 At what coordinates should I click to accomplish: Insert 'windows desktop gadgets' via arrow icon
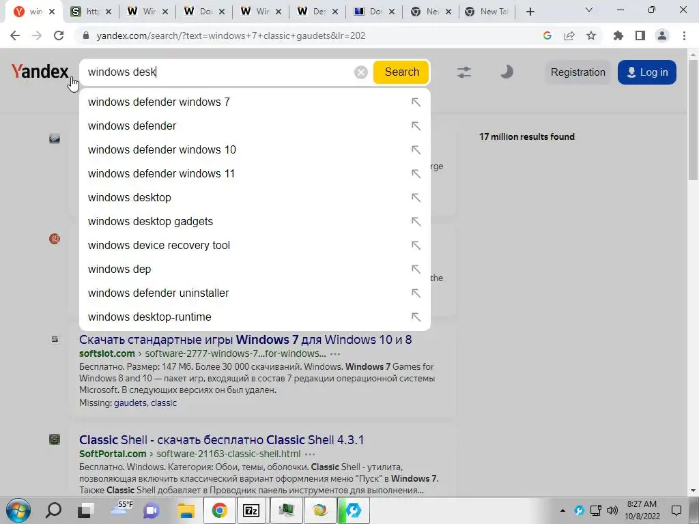pyautogui.click(x=416, y=222)
